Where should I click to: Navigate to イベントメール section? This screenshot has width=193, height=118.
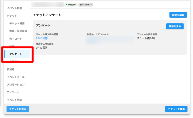tap(16, 77)
